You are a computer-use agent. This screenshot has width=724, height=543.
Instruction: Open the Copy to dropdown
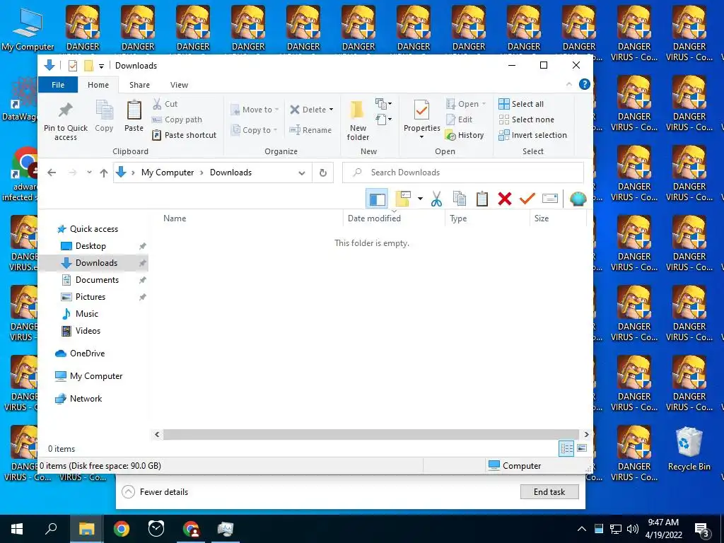coord(254,130)
